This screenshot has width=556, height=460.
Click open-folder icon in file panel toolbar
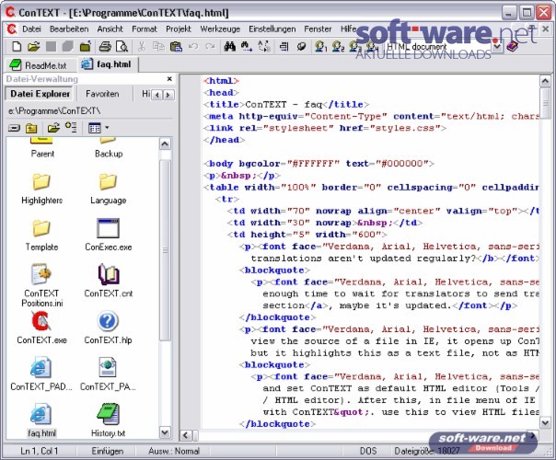(x=53, y=128)
